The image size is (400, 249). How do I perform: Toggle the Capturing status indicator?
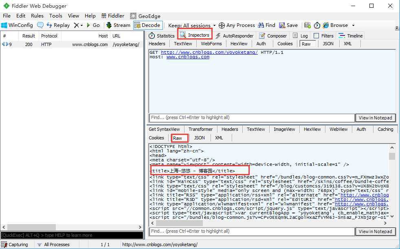(15, 245)
